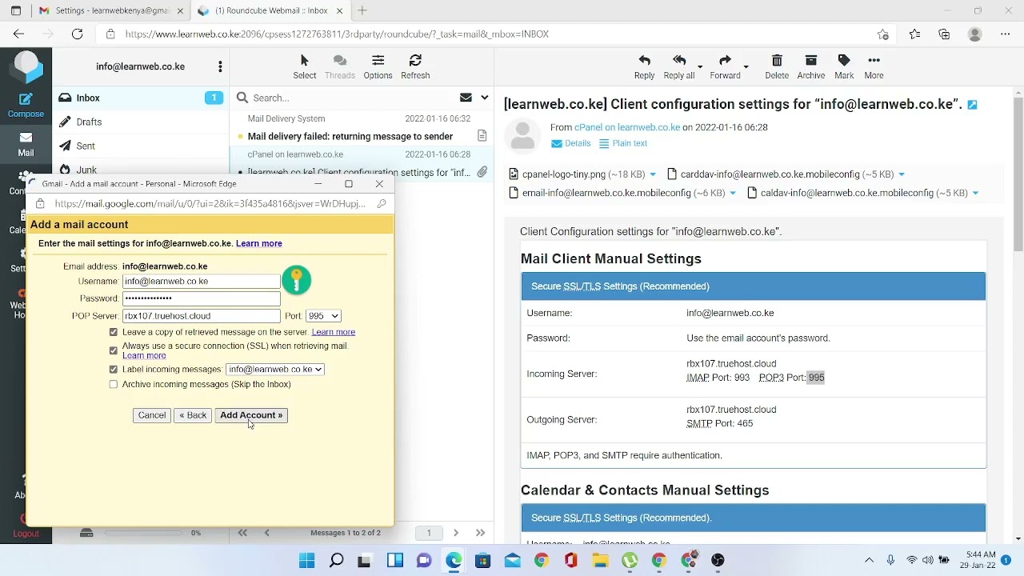The image size is (1024, 576).
Task: Click the magnifier search icon in mail list
Action: [x=242, y=98]
